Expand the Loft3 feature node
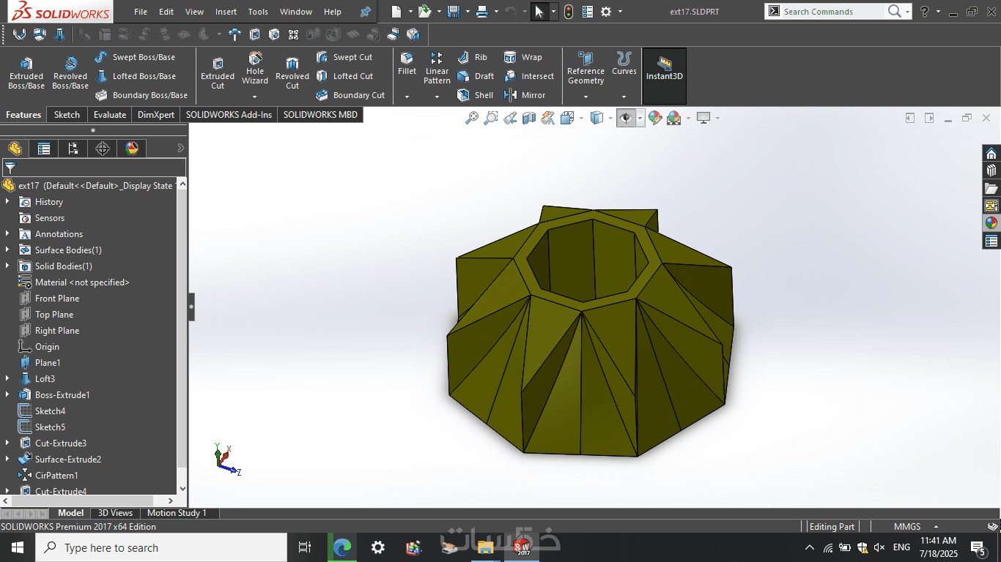Viewport: 1001px width, 562px height. pos(7,379)
